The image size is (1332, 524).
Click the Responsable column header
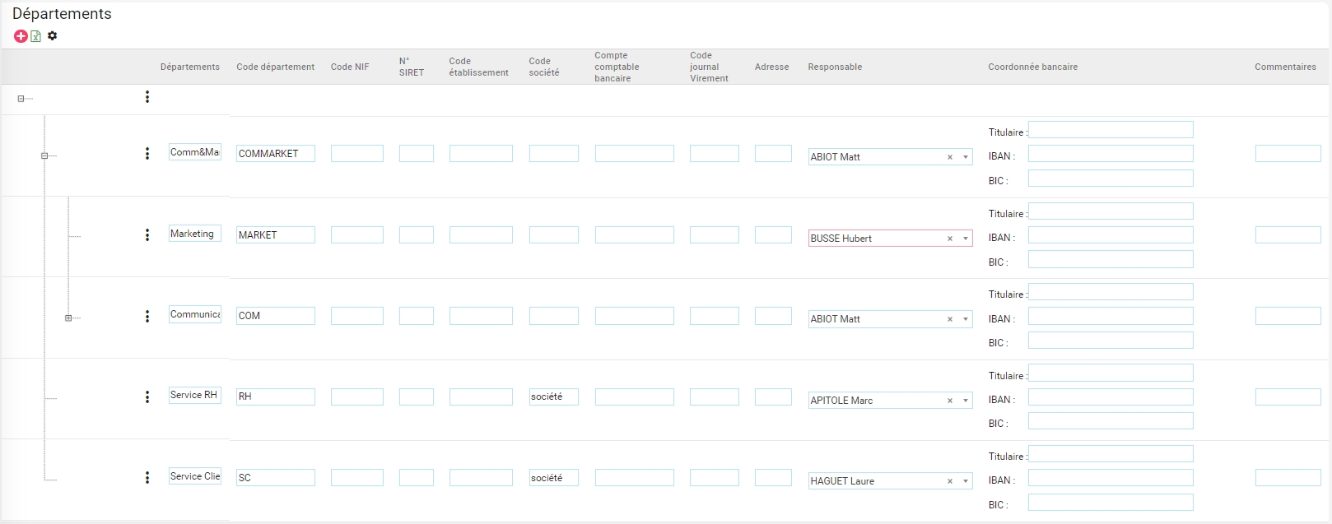(835, 67)
